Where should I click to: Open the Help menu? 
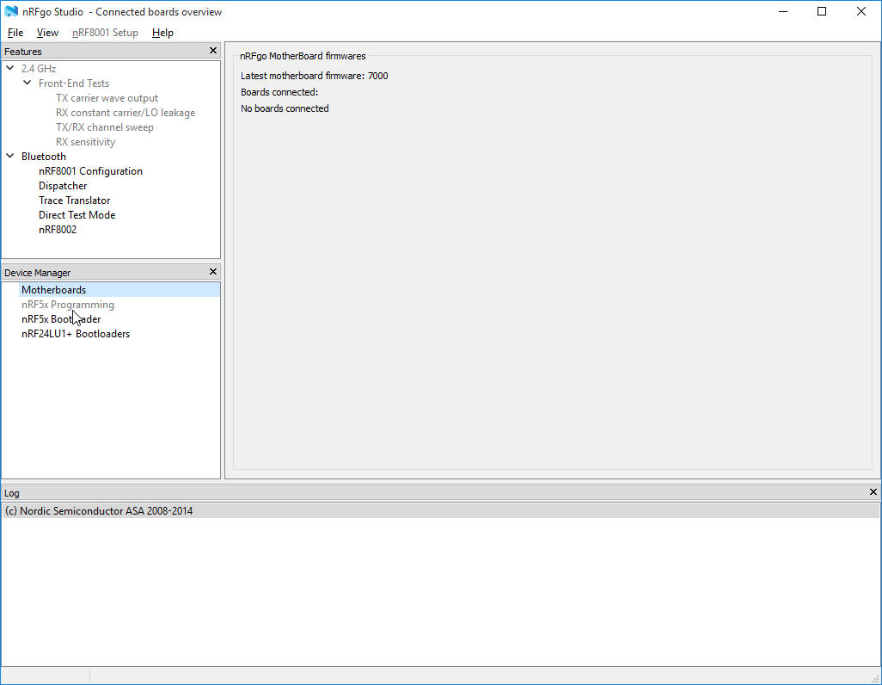click(x=162, y=33)
